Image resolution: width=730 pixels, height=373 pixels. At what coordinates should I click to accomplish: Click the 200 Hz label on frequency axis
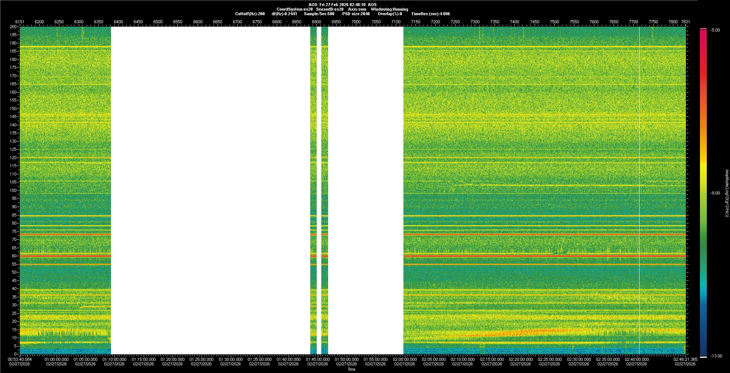click(x=13, y=27)
